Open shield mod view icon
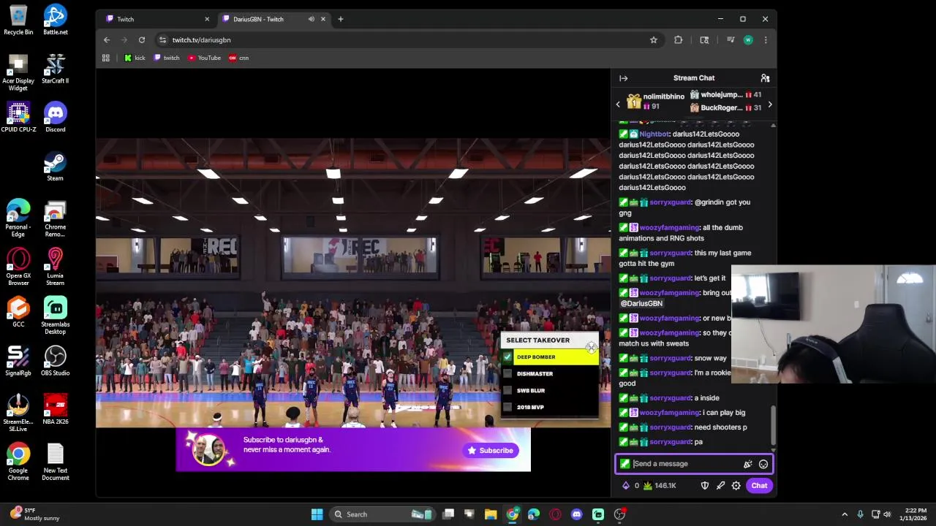Viewport: 936px width, 526px height. (x=705, y=486)
